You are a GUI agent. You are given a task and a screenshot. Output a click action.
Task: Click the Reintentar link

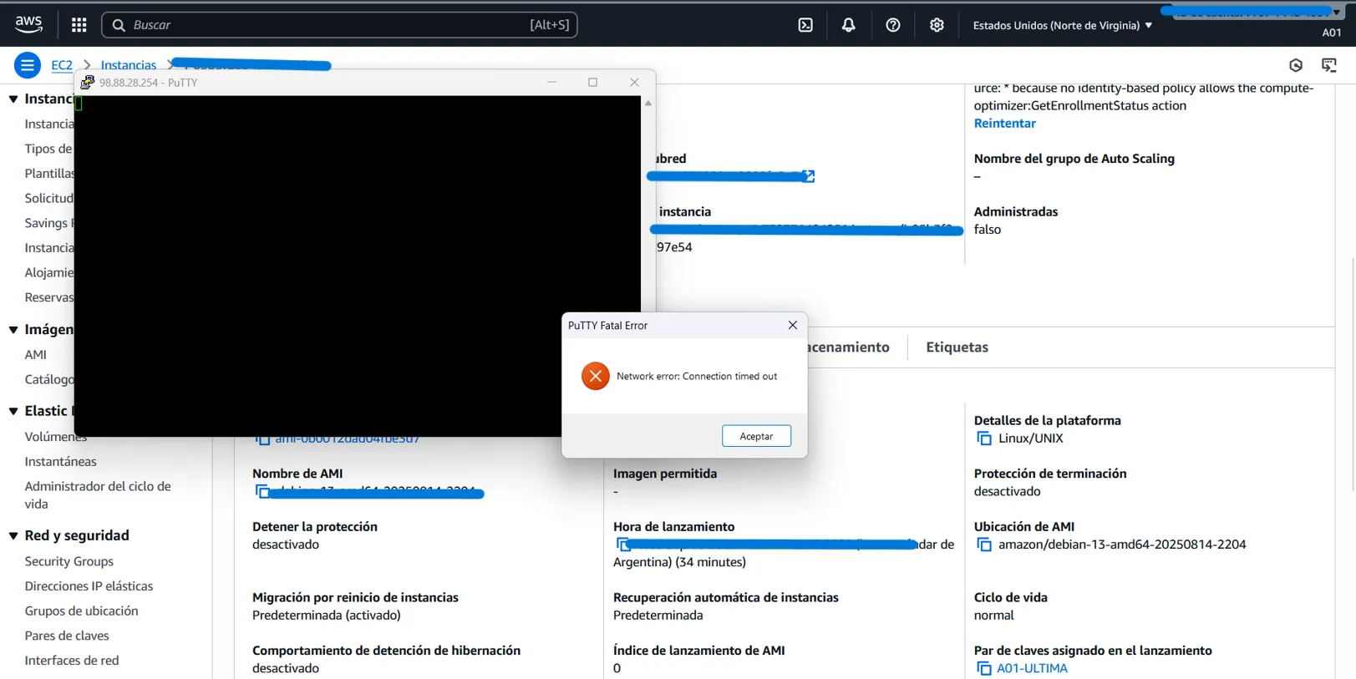point(1004,124)
